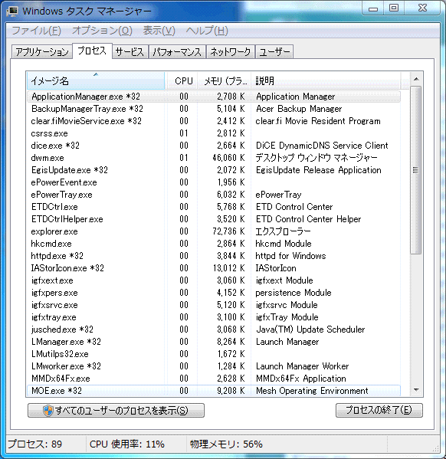Viewport: 446px width, 459px height.
Task: Select the ePowerTray.exe process
Action: pyautogui.click(x=214, y=195)
